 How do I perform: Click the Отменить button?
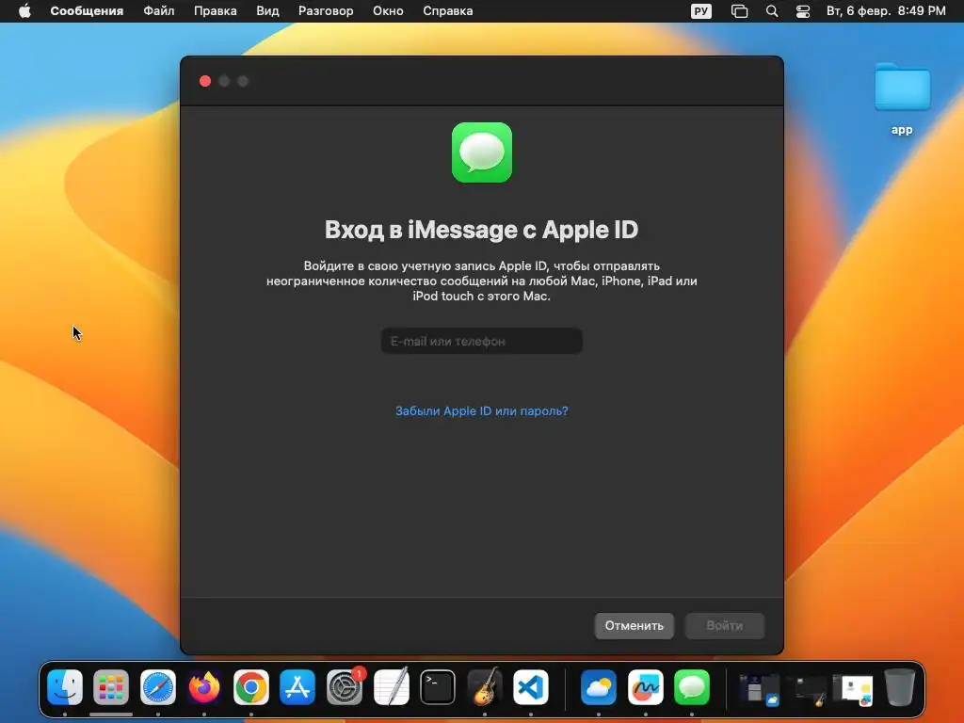(634, 625)
